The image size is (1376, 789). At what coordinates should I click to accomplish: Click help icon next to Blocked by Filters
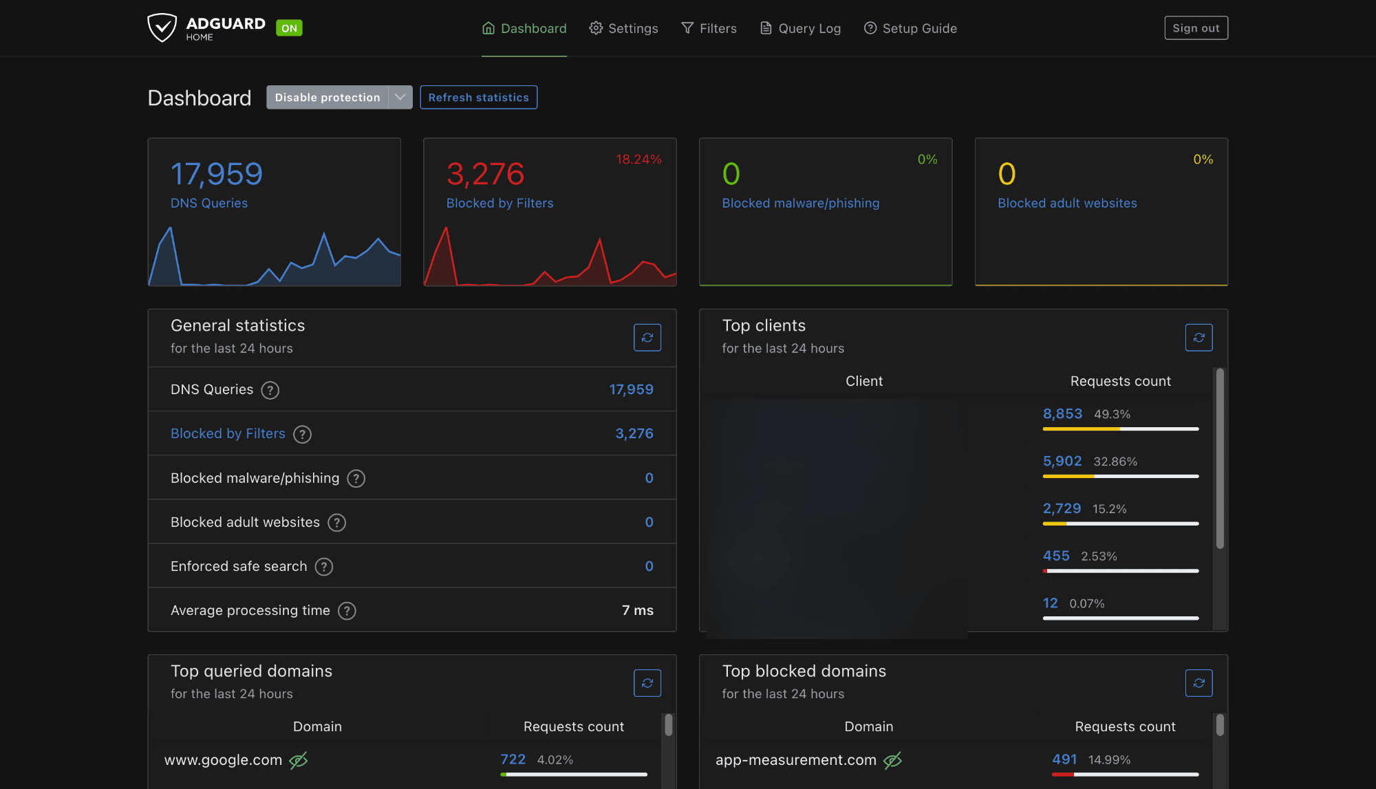[x=303, y=434]
